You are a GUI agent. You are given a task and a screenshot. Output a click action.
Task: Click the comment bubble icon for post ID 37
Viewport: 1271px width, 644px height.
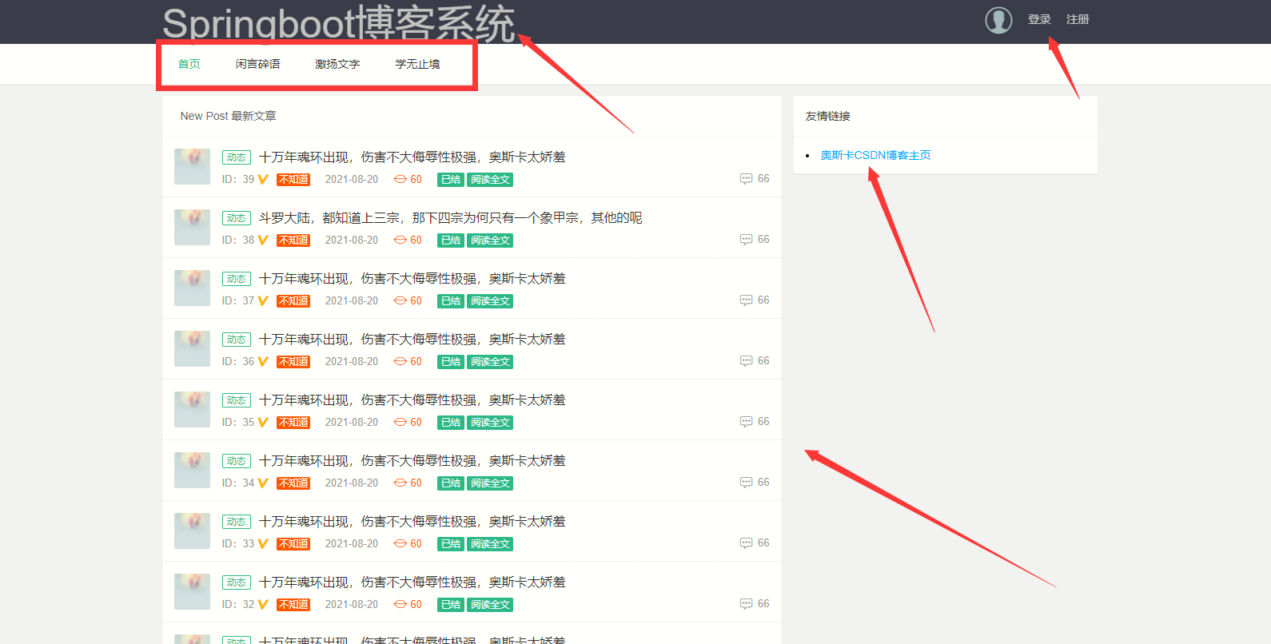746,300
